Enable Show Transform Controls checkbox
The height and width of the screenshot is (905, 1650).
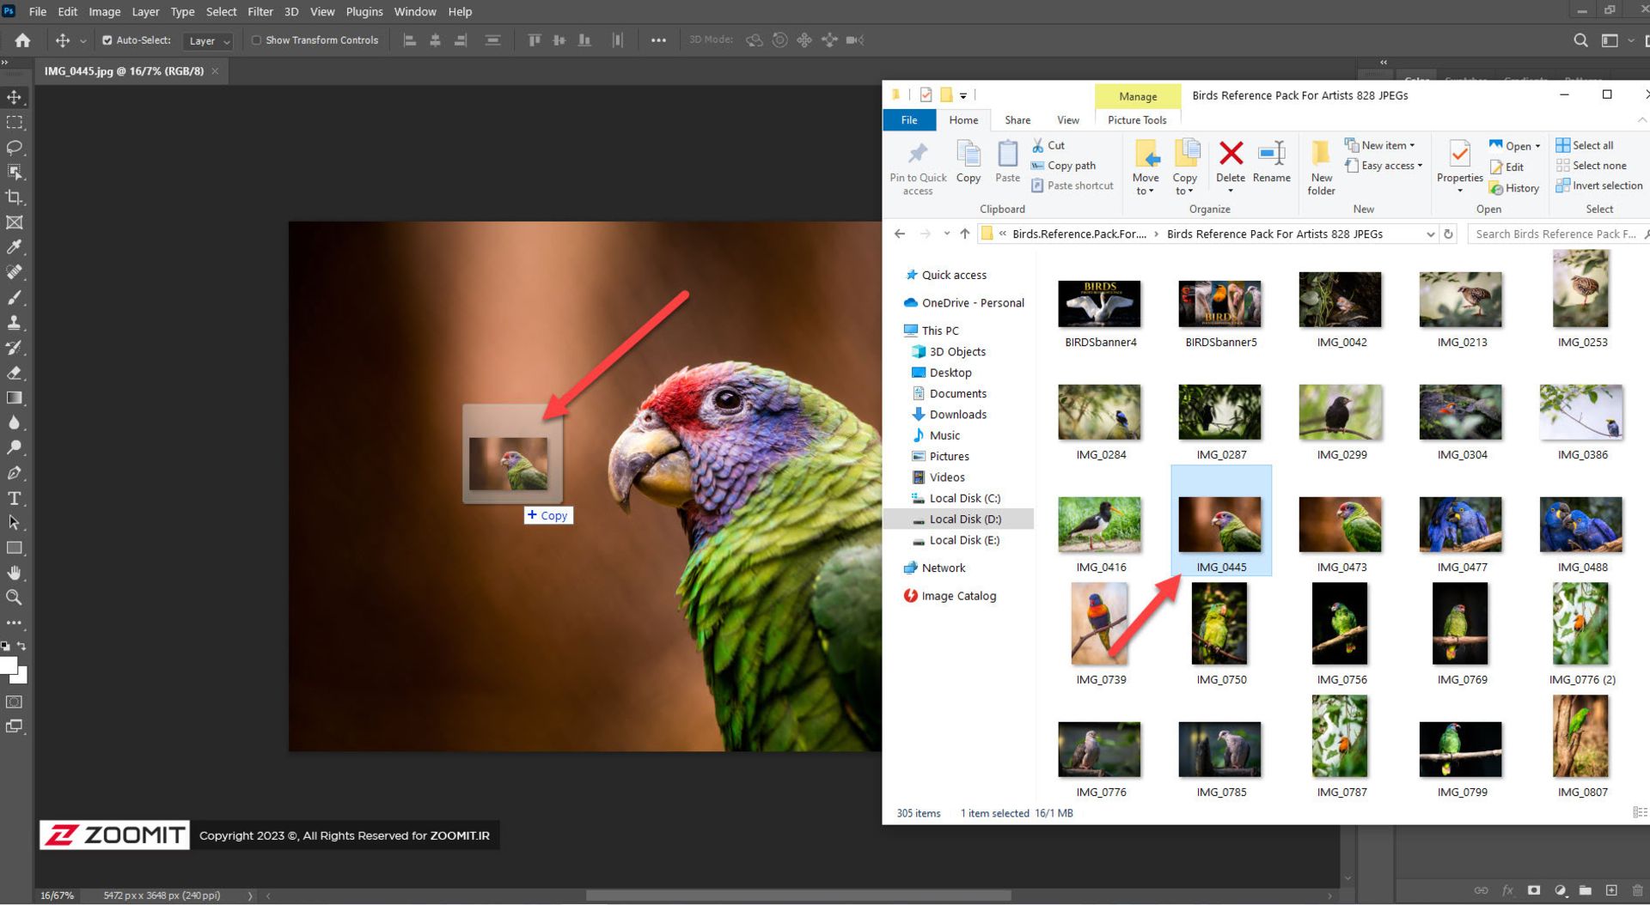click(256, 40)
